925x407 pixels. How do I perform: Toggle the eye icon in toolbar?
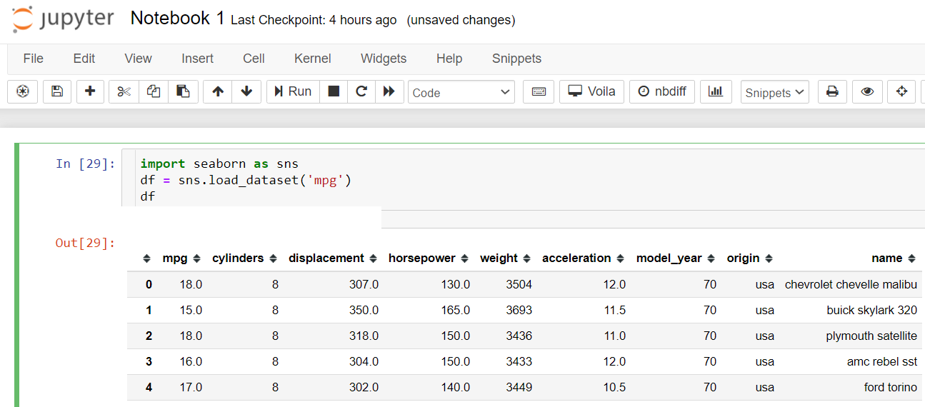point(867,91)
